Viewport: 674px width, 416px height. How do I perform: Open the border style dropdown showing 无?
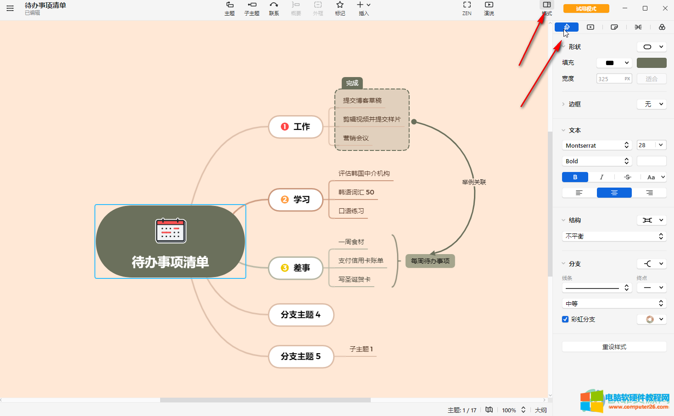[x=652, y=104]
